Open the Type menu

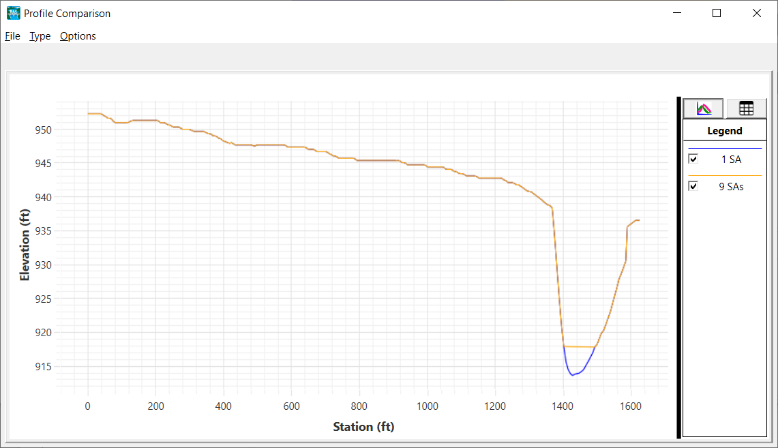pyautogui.click(x=40, y=36)
